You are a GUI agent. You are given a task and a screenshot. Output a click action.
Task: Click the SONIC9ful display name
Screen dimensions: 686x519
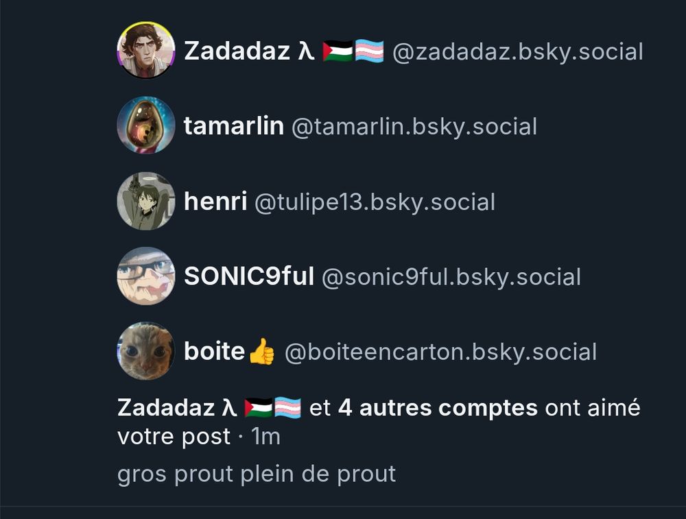click(x=249, y=277)
